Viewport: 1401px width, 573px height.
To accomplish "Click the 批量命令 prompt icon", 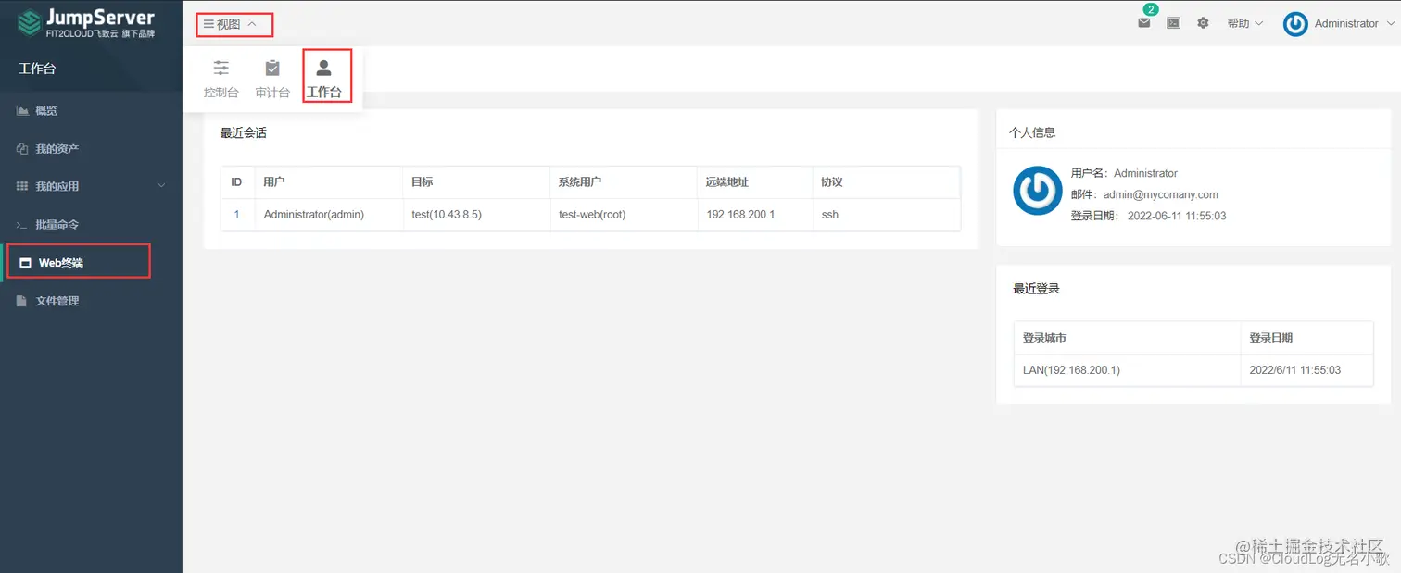I will (22, 225).
